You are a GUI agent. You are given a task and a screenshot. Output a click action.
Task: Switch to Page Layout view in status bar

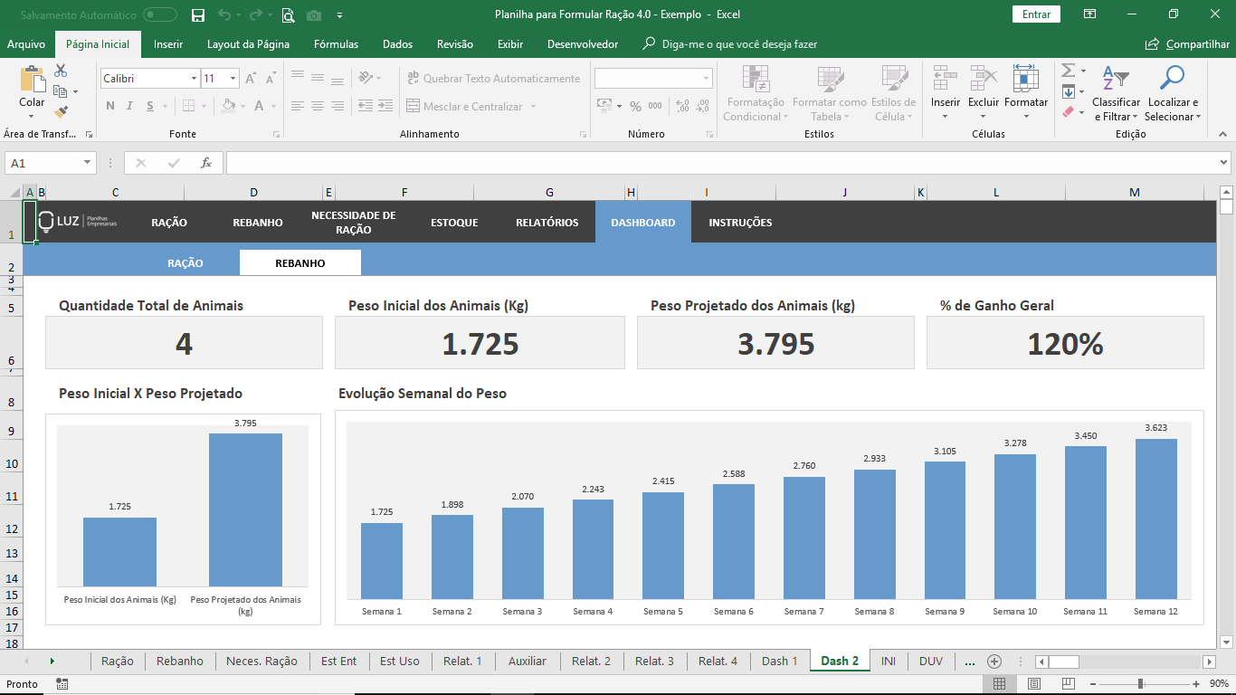(1033, 684)
